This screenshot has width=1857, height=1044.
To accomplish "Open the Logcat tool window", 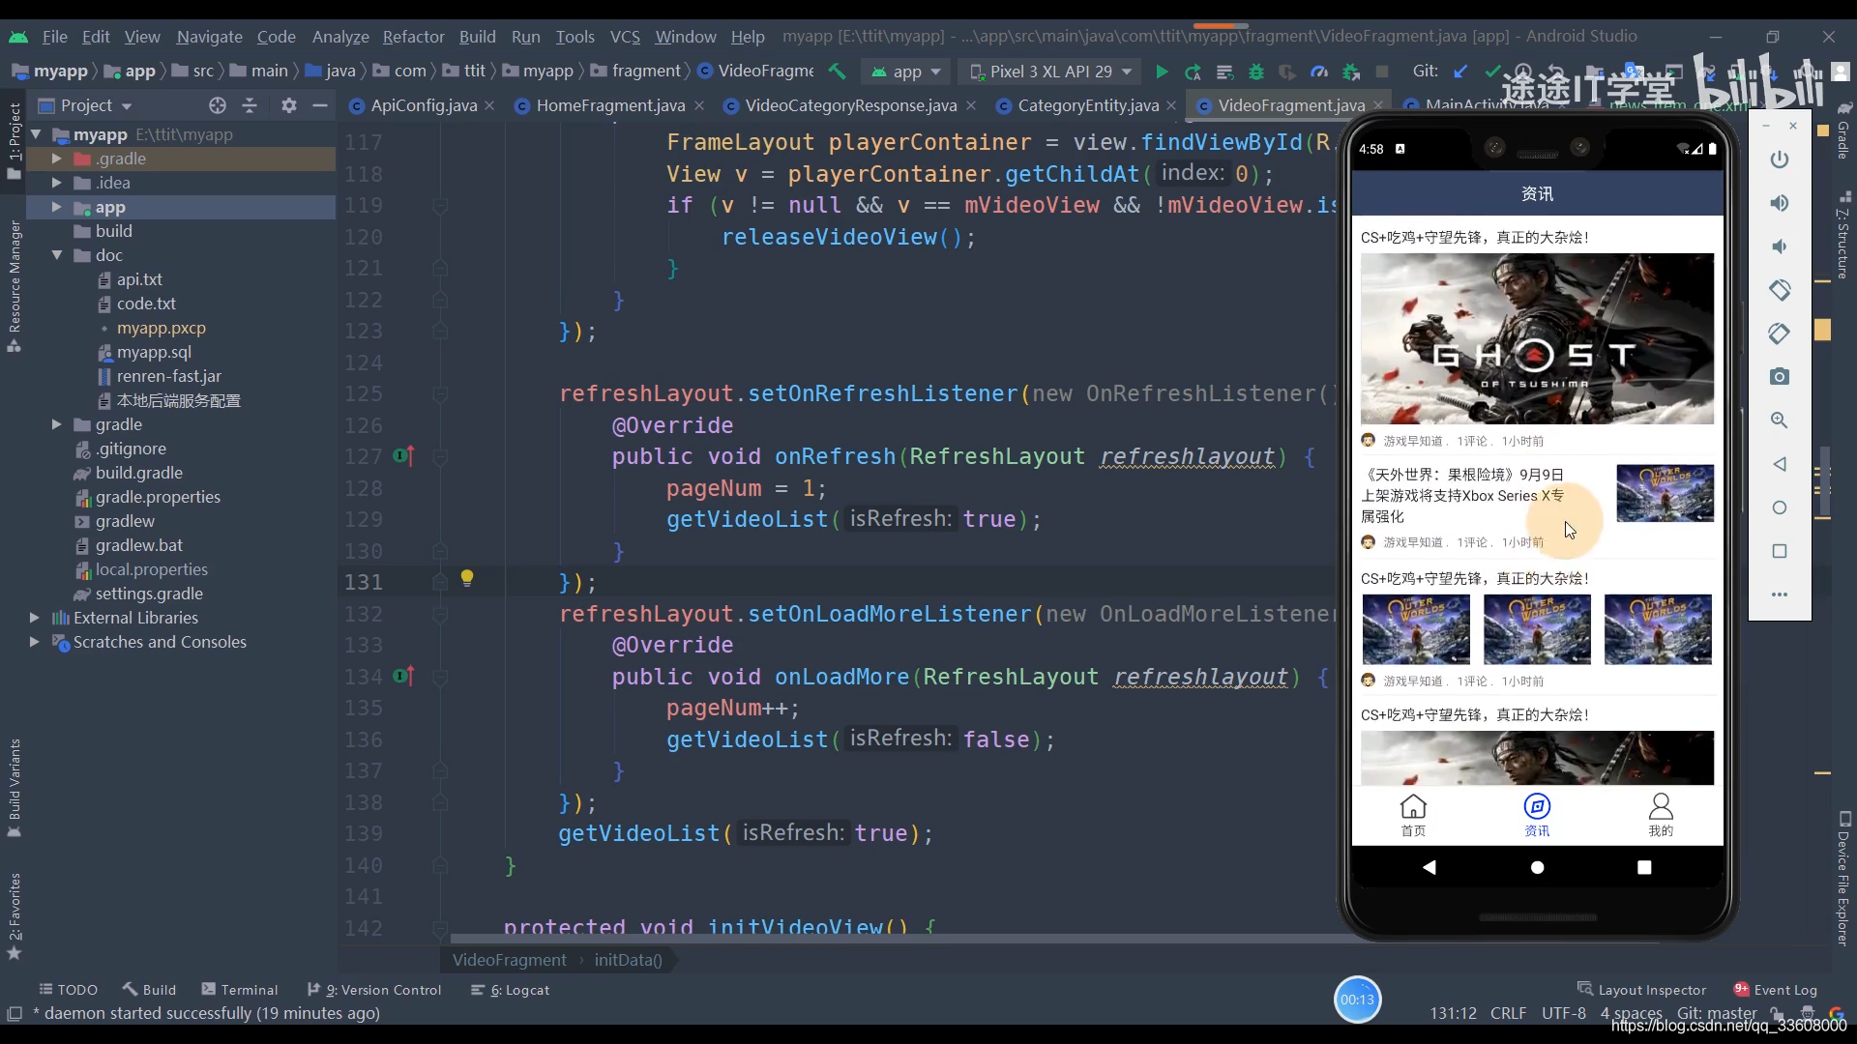I will click(x=510, y=990).
